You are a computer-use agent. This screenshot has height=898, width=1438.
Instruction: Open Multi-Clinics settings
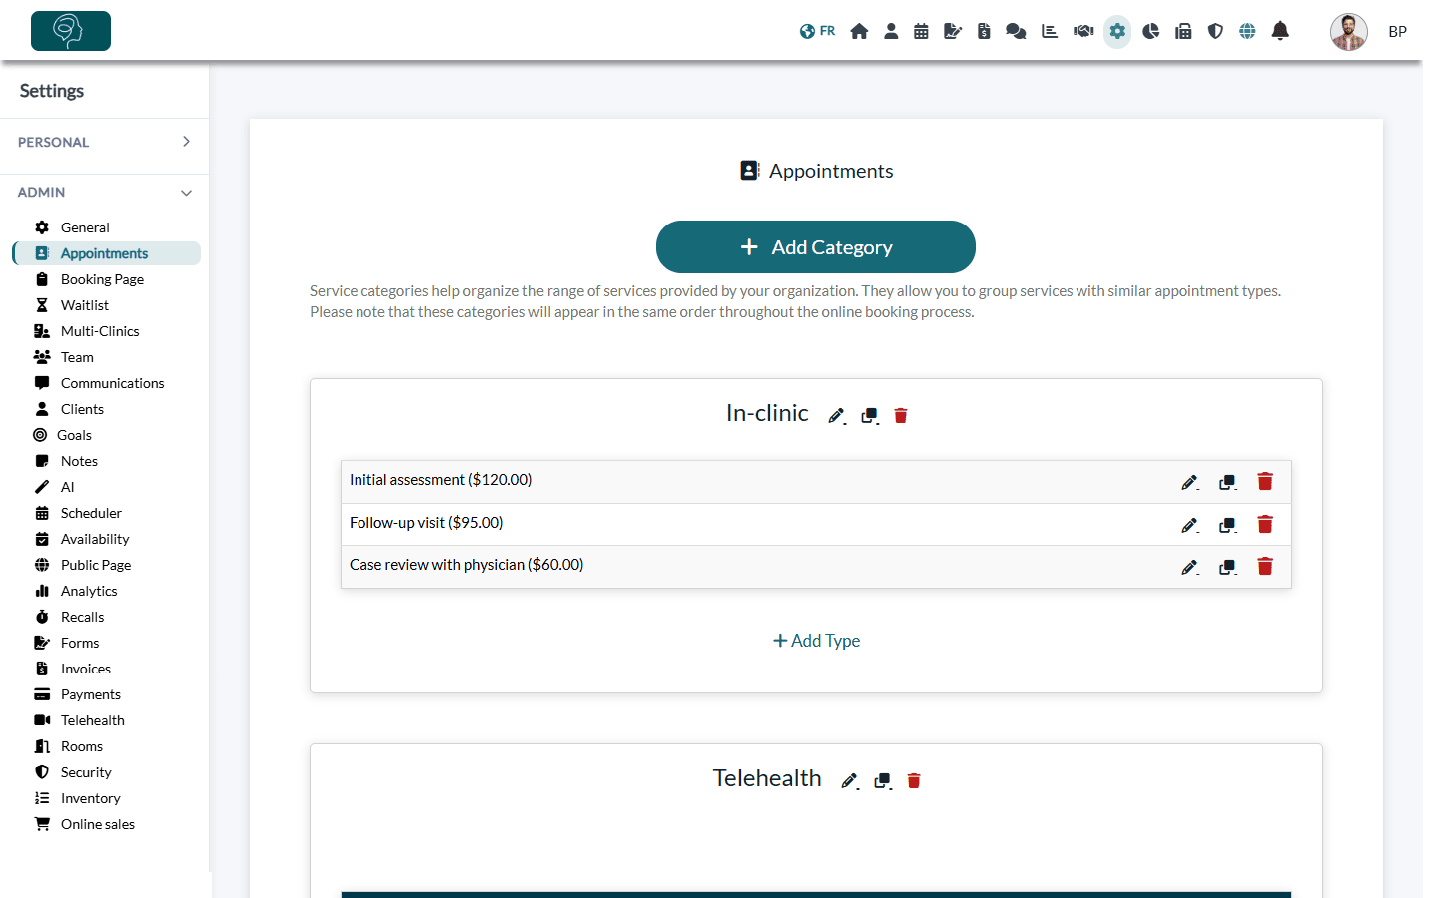click(100, 331)
